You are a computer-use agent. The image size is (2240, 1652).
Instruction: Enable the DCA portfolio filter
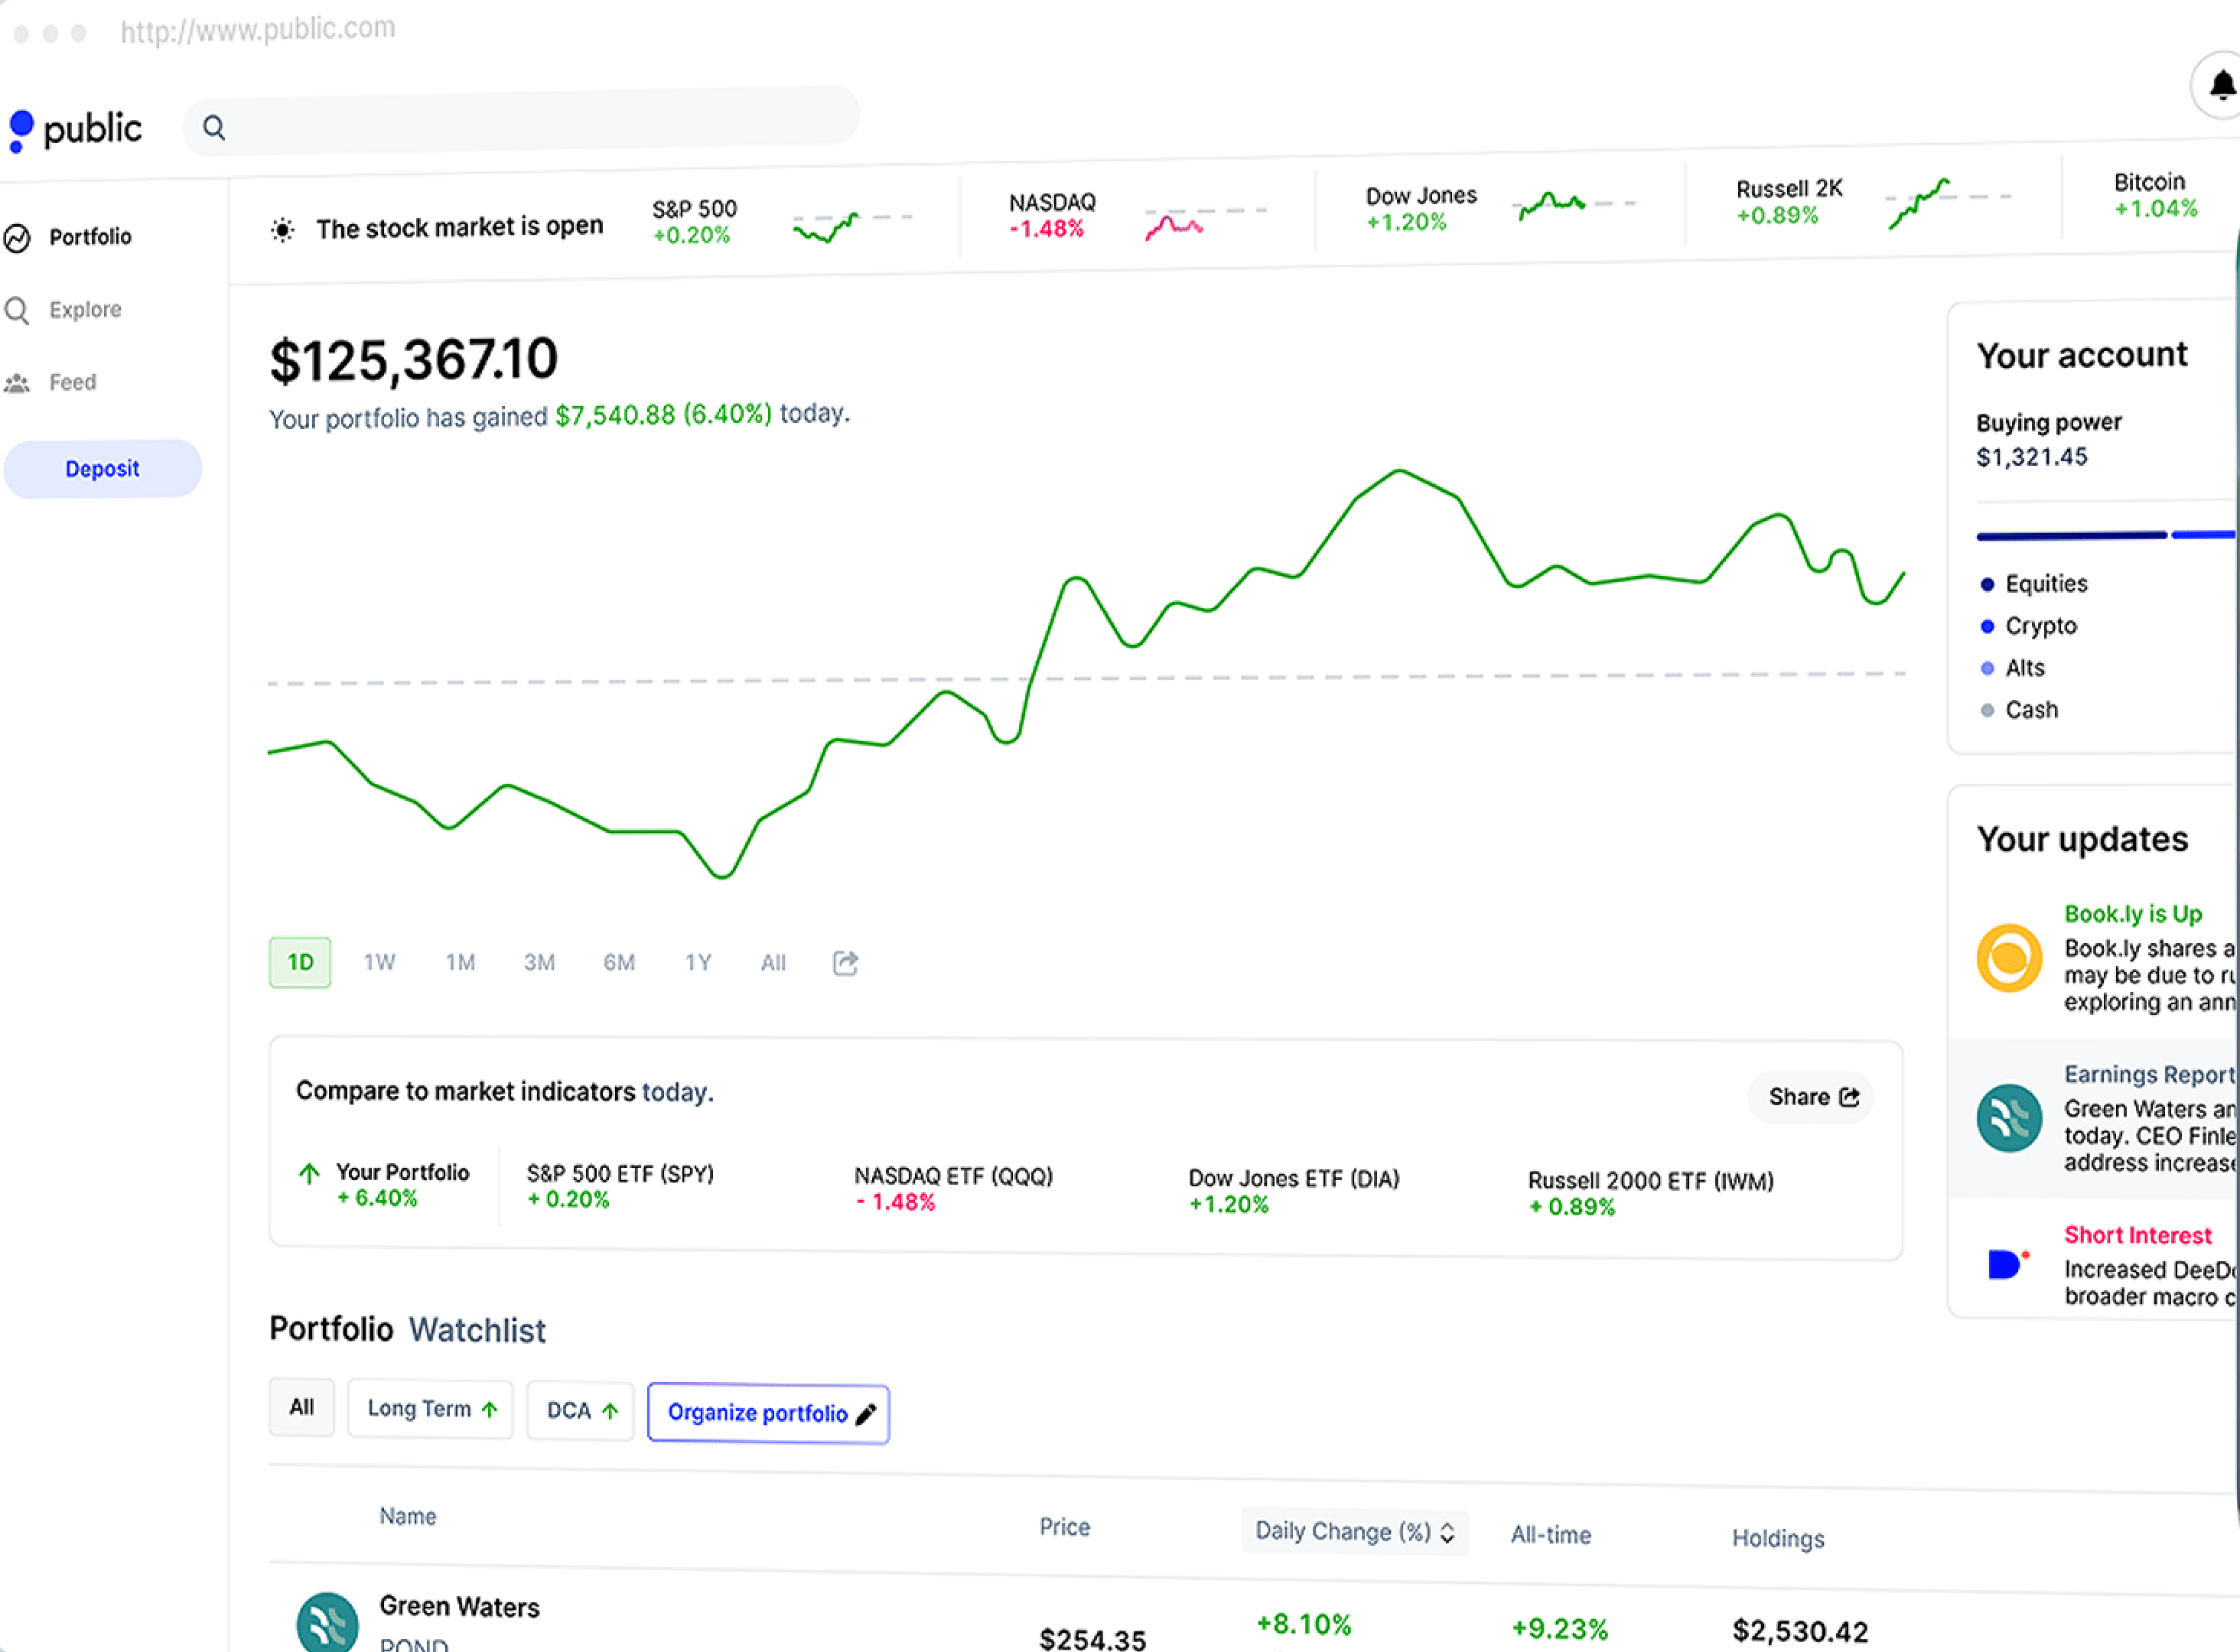[580, 1410]
